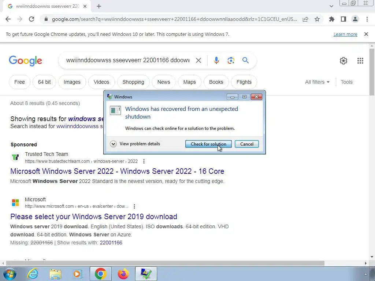Screen dimensions: 375x281
Task: Go back to the previous page
Action: coord(8,19)
